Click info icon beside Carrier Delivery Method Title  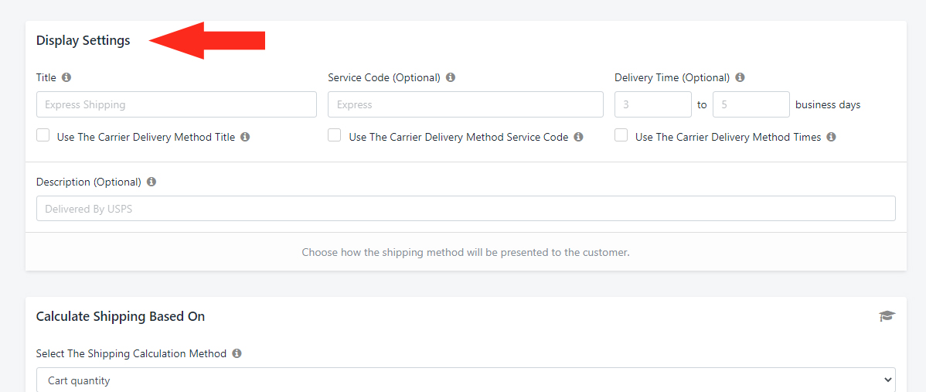[x=245, y=137]
